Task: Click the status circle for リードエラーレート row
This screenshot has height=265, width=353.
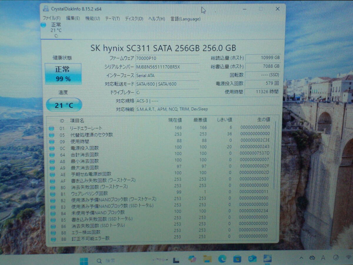Action: pyautogui.click(x=51, y=128)
